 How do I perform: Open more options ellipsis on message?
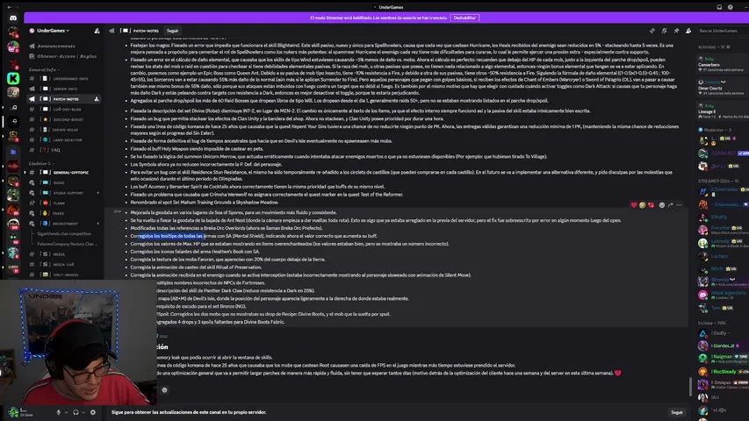point(679,205)
